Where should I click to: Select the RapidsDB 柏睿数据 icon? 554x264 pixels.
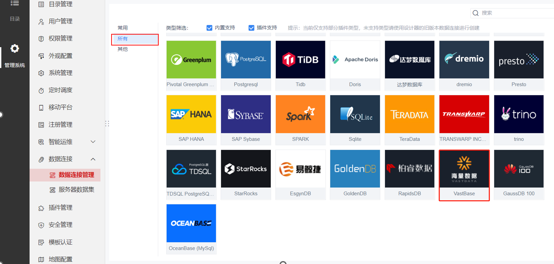coord(409,169)
